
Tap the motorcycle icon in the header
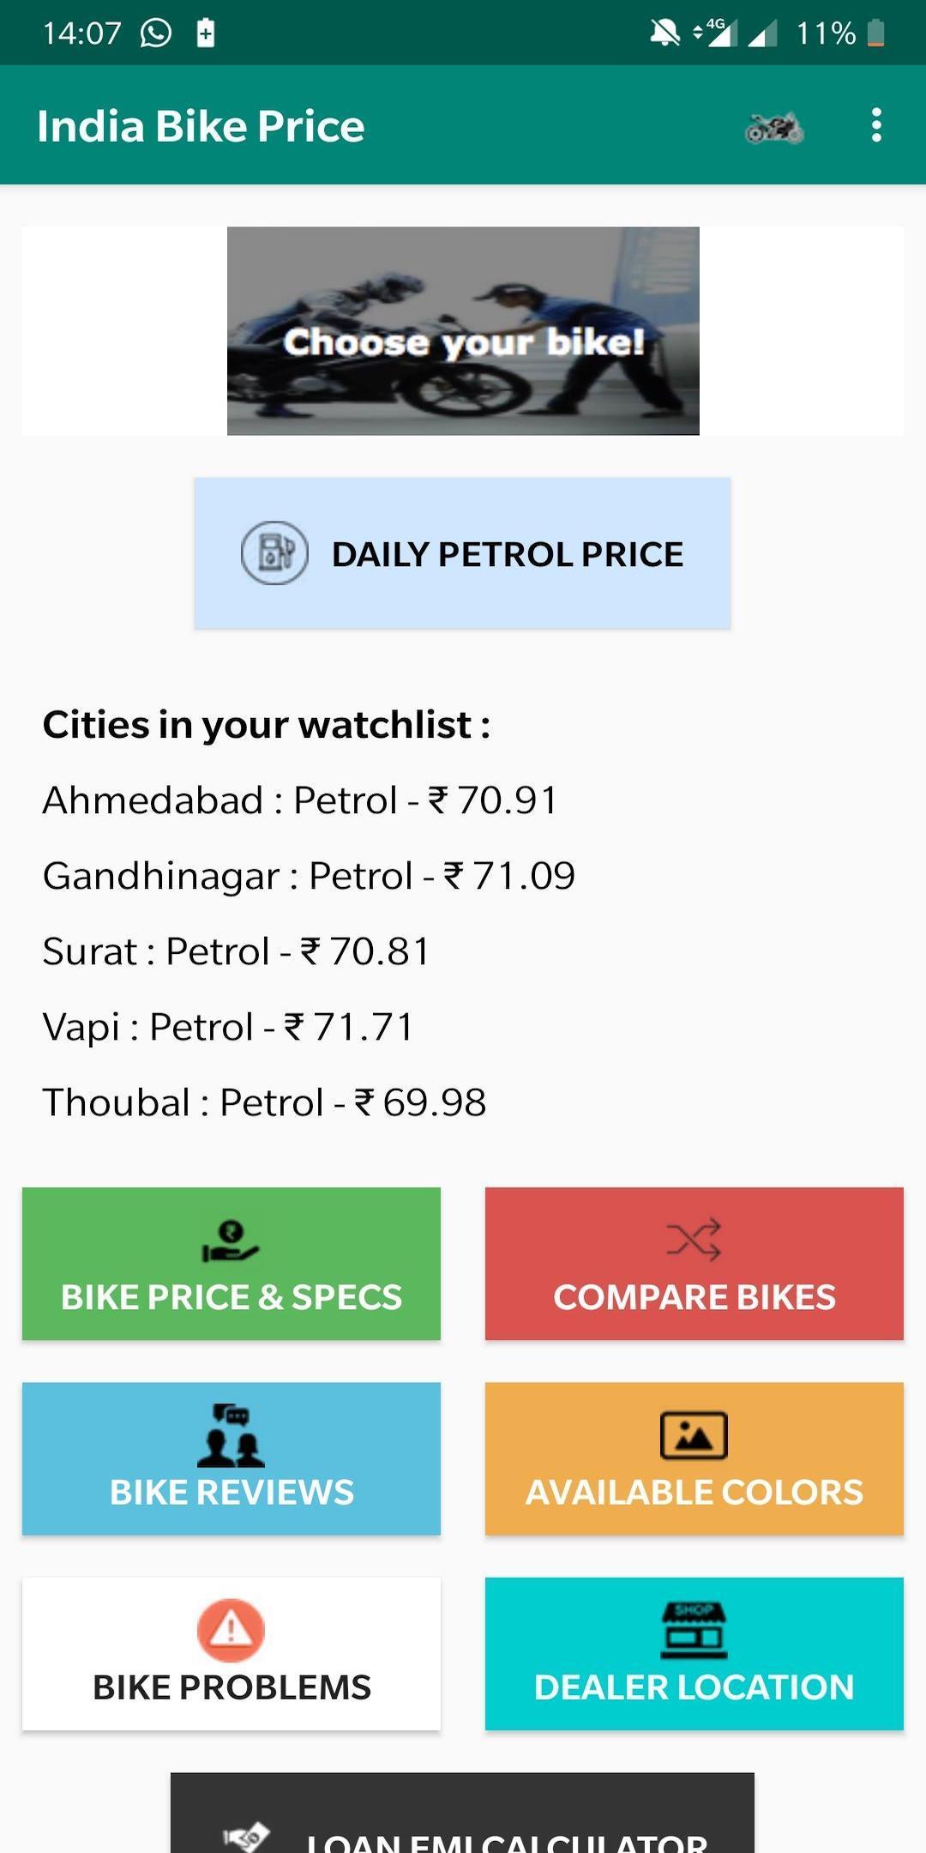coord(774,128)
